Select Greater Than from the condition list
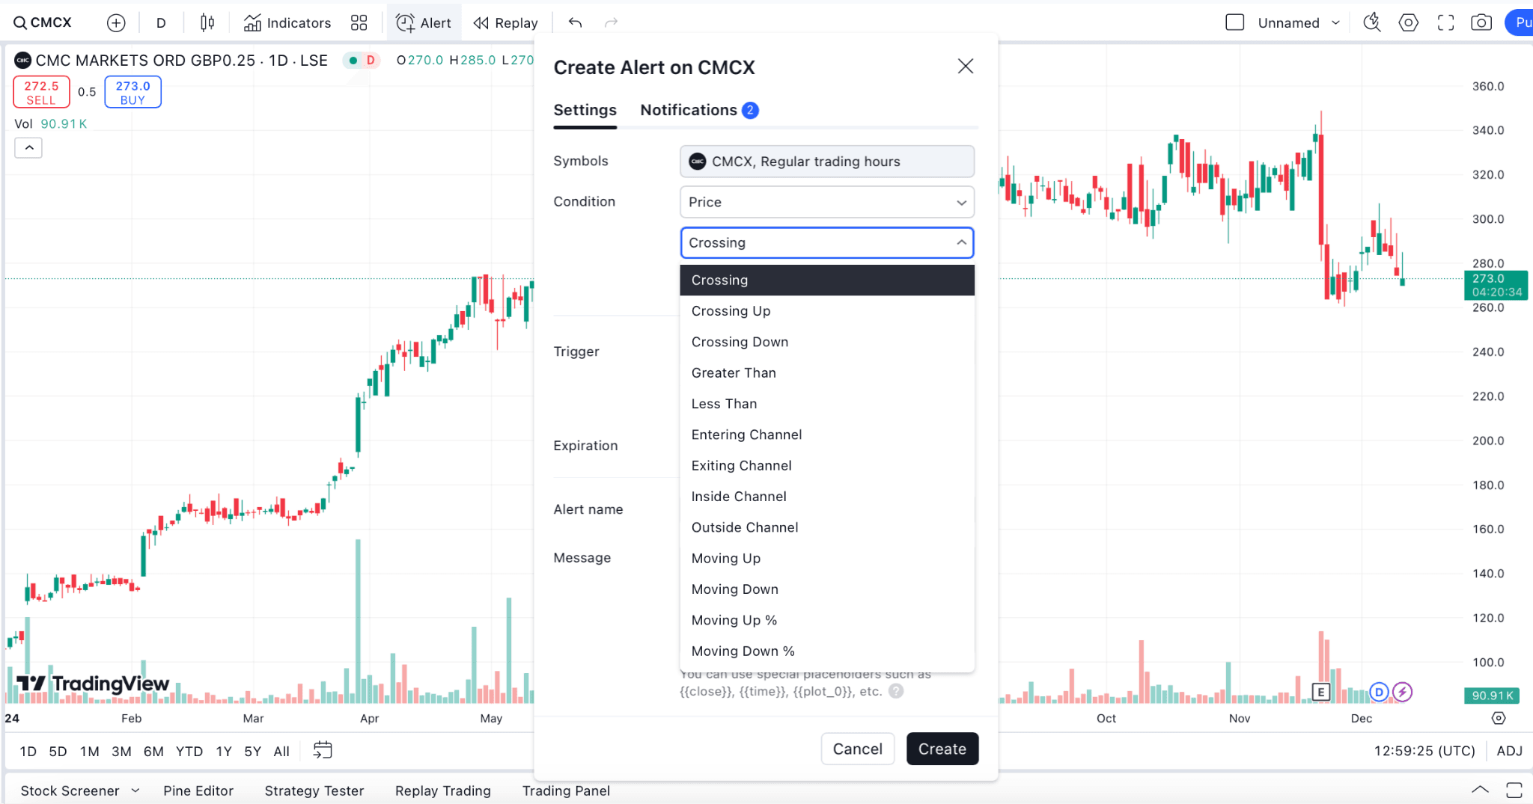 click(733, 372)
